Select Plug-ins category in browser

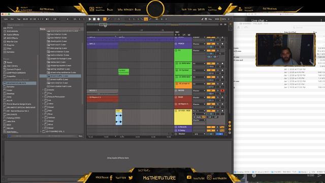[10, 45]
